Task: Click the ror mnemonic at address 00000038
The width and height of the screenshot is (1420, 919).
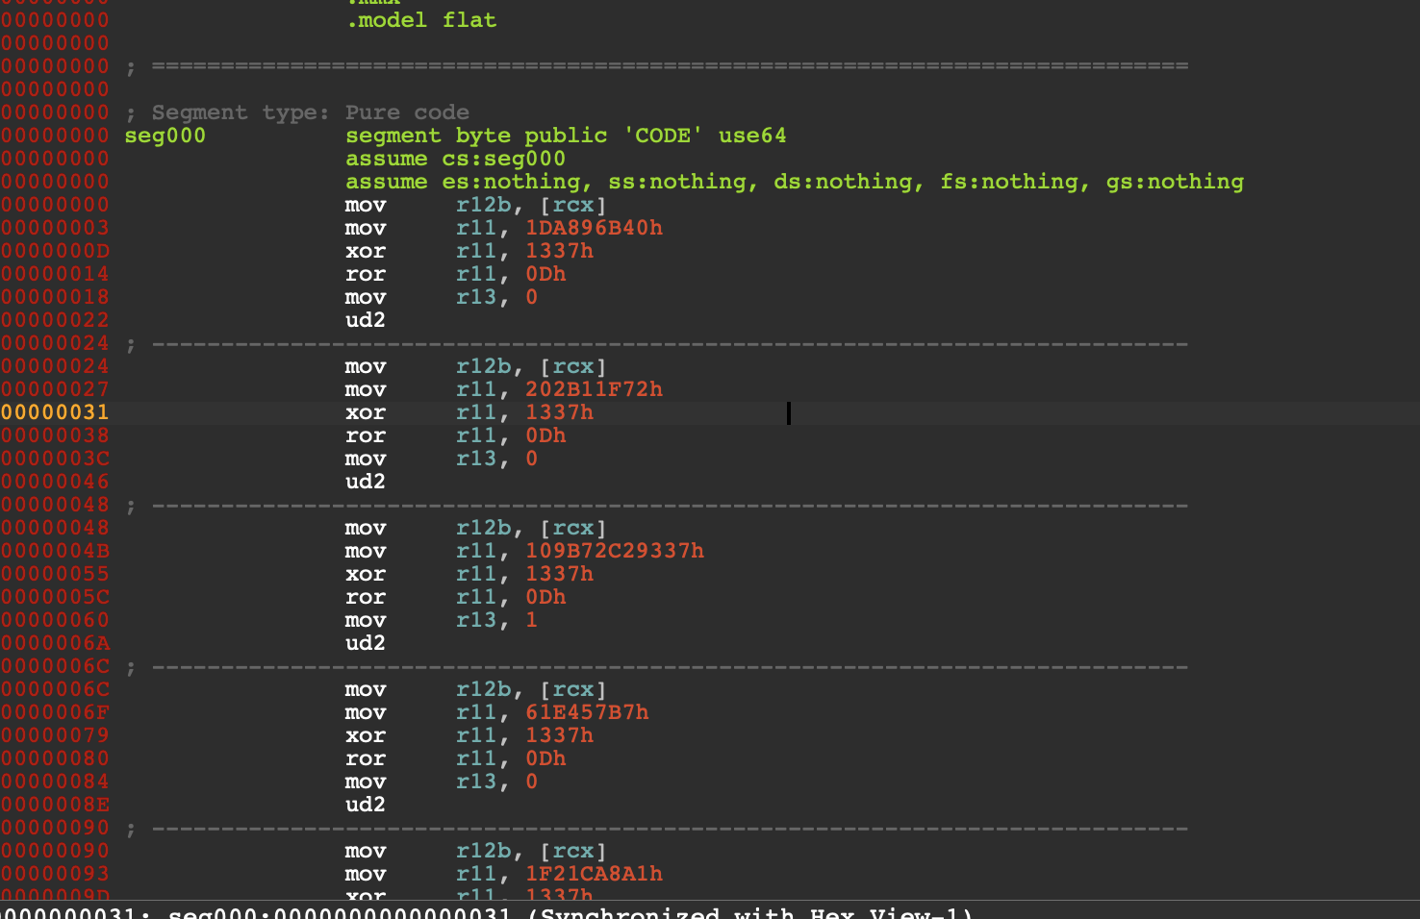Action: pyautogui.click(x=365, y=435)
